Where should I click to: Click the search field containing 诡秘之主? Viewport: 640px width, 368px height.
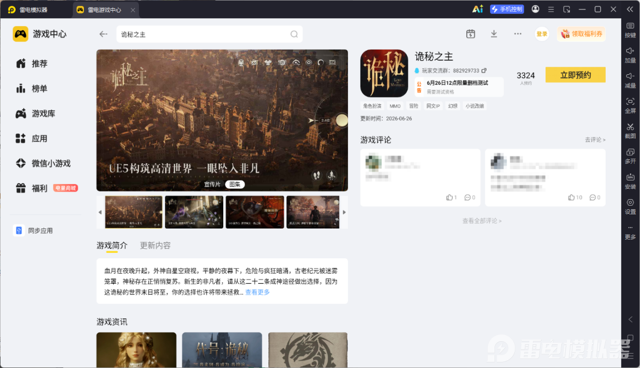(210, 34)
